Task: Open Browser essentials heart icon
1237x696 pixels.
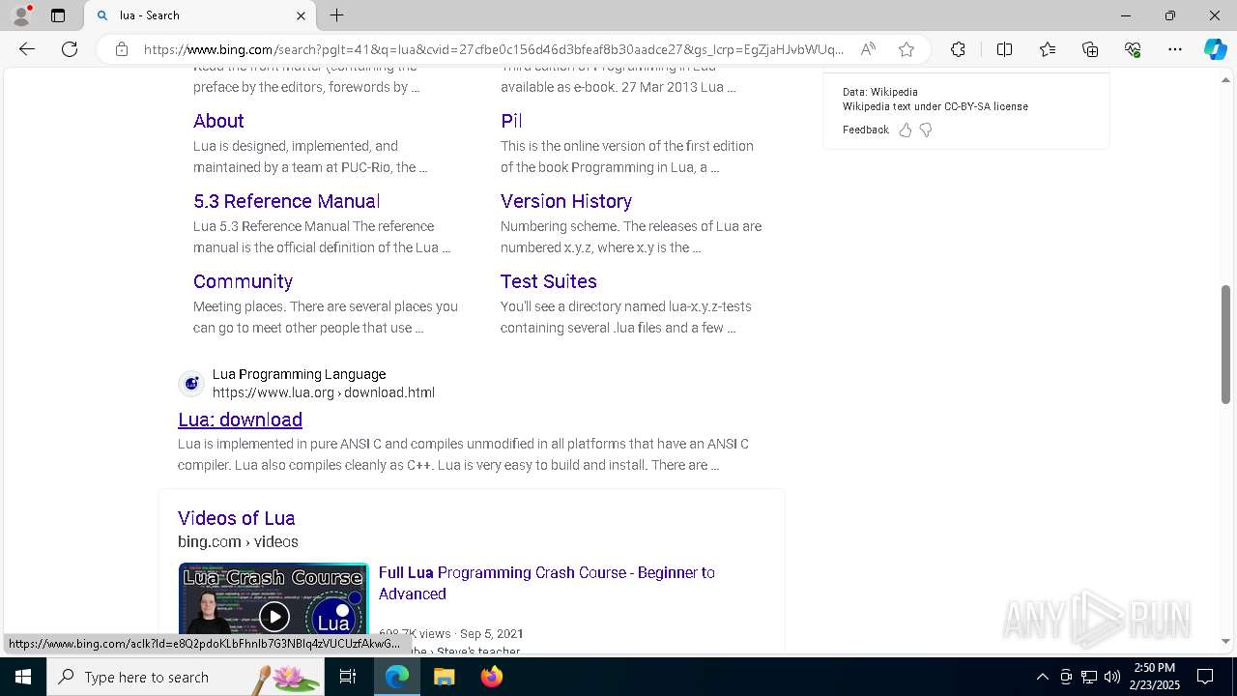Action: pyautogui.click(x=1133, y=49)
